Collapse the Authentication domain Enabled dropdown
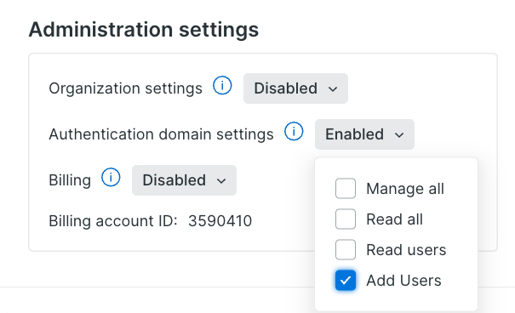This screenshot has height=313, width=515. click(x=364, y=134)
